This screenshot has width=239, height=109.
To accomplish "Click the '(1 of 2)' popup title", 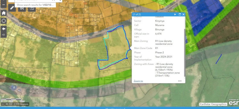I will [x=136, y=14].
